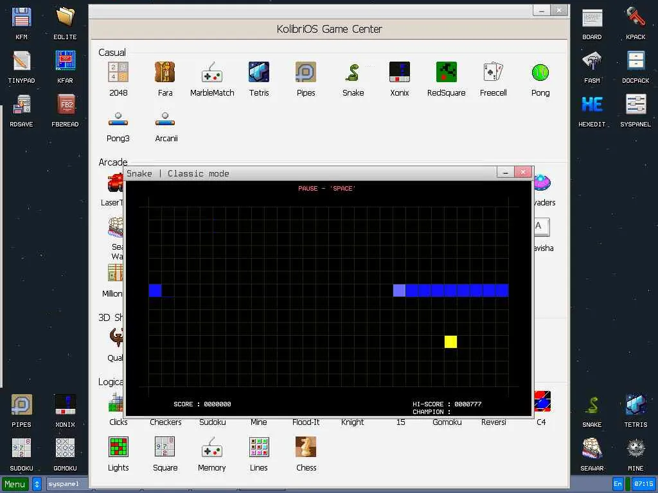Click the SCORE : 0000000 text
Viewport: 658px width, 493px height.
point(202,404)
